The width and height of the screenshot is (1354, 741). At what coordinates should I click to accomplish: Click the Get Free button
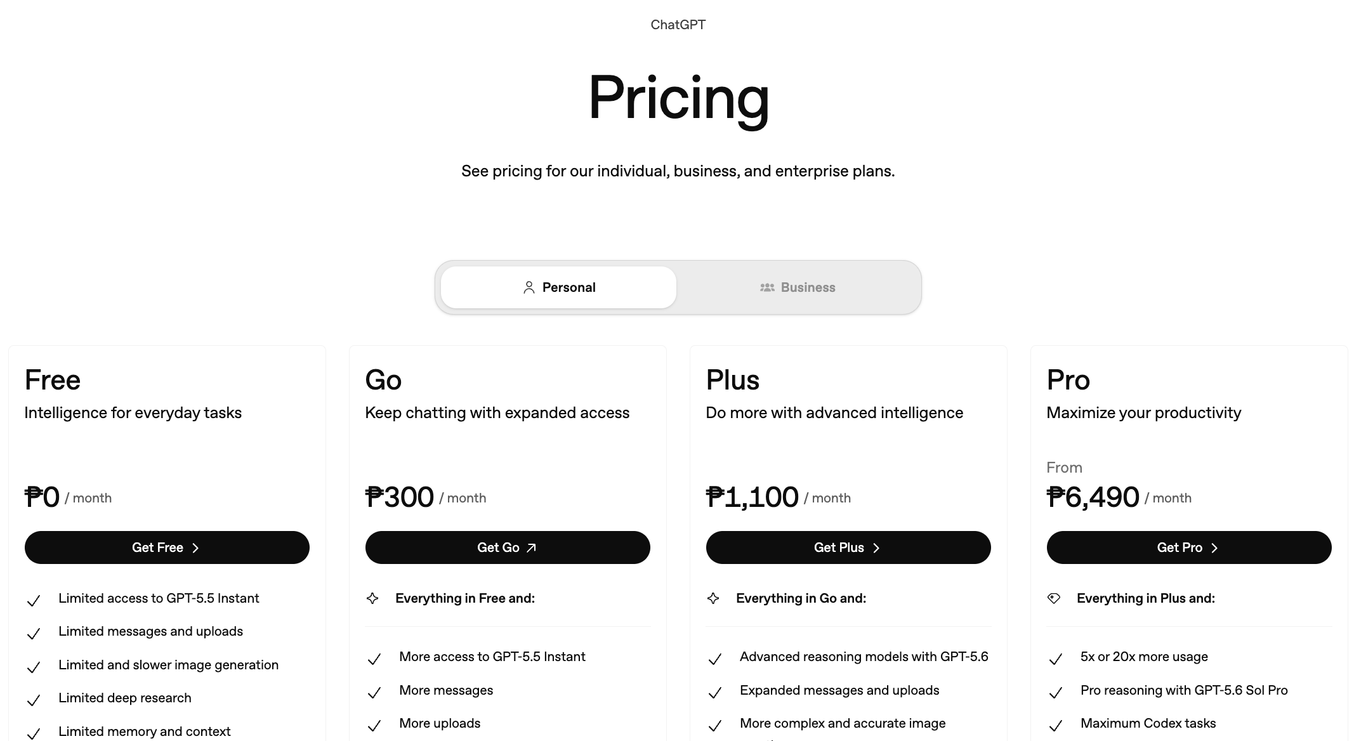tap(167, 548)
